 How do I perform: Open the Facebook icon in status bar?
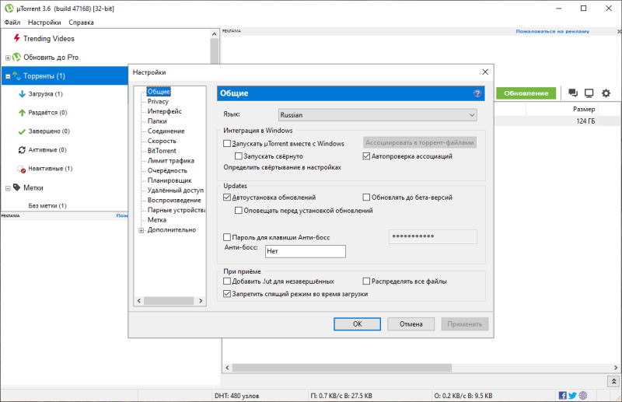pos(562,395)
